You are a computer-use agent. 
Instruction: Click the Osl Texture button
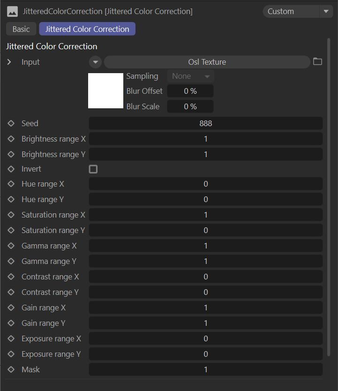pos(207,62)
